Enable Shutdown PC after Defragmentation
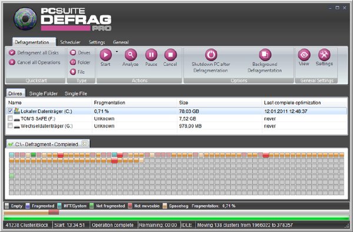This screenshot has height=232, width=353. (211, 55)
